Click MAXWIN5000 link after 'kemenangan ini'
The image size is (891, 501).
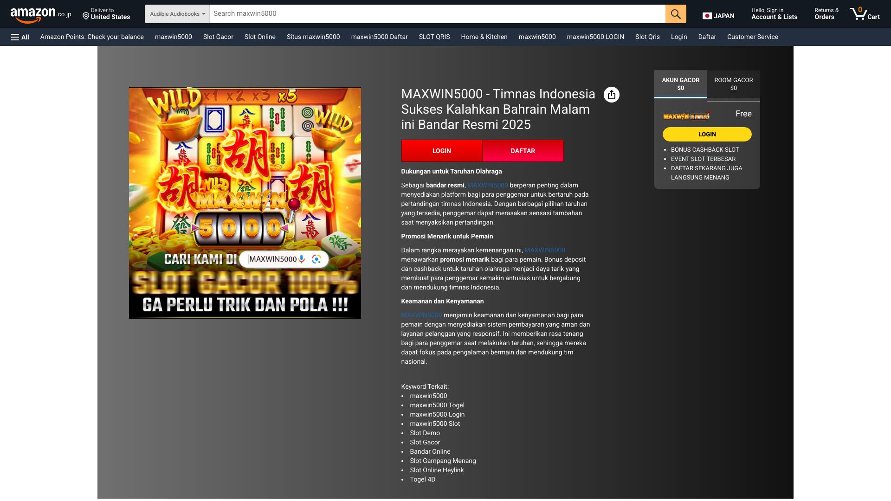pos(545,250)
